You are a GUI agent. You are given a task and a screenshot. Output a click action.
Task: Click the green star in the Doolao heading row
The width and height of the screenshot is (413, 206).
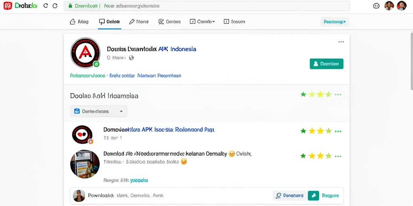click(303, 94)
